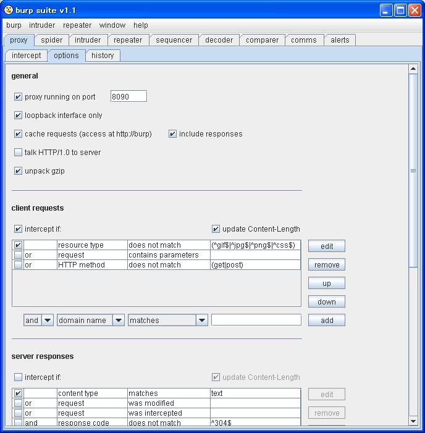Click the scrollbar down arrow

click(x=413, y=421)
